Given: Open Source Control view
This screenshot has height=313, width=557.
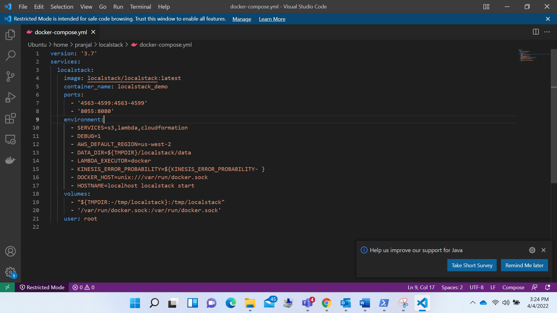Looking at the screenshot, I should [10, 77].
